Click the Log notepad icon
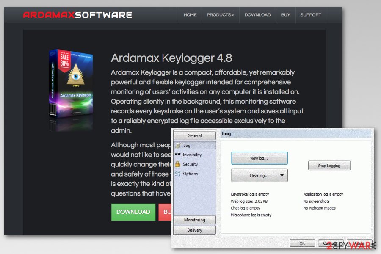Screen dimensions: 381x254 (x=178, y=145)
